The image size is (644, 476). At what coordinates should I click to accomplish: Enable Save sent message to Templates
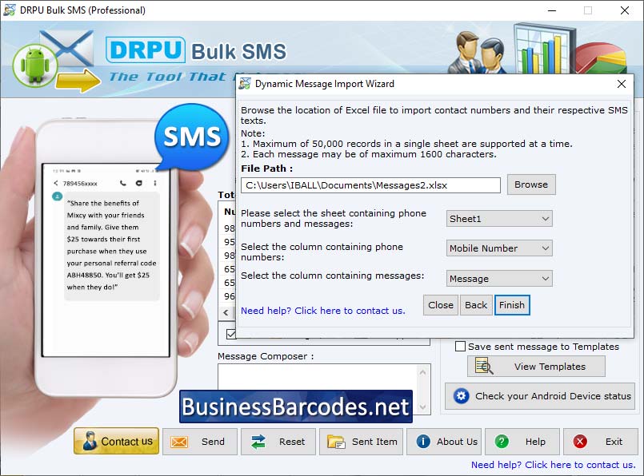[460, 347]
